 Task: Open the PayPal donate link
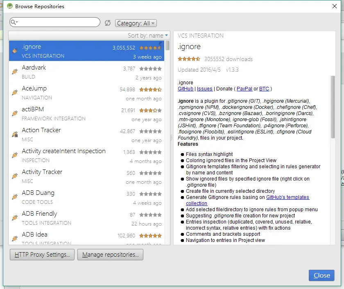click(244, 89)
